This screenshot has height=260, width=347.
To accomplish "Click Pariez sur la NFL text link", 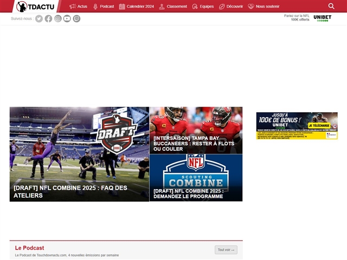I will tap(297, 16).
